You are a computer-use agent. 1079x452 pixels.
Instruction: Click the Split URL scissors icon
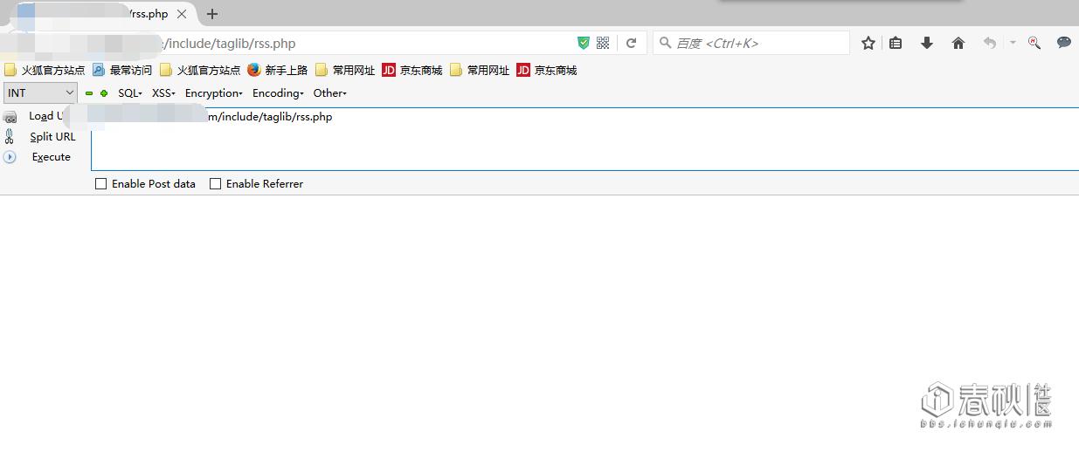[x=10, y=136]
